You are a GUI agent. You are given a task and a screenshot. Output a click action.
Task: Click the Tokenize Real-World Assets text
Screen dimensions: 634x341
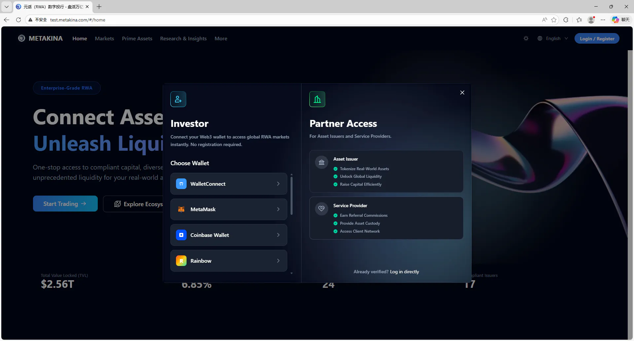(x=365, y=169)
